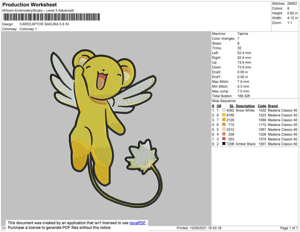Click the Up value 73.9 mm
Viewport: 300px width, 232px height.
[x=244, y=62]
